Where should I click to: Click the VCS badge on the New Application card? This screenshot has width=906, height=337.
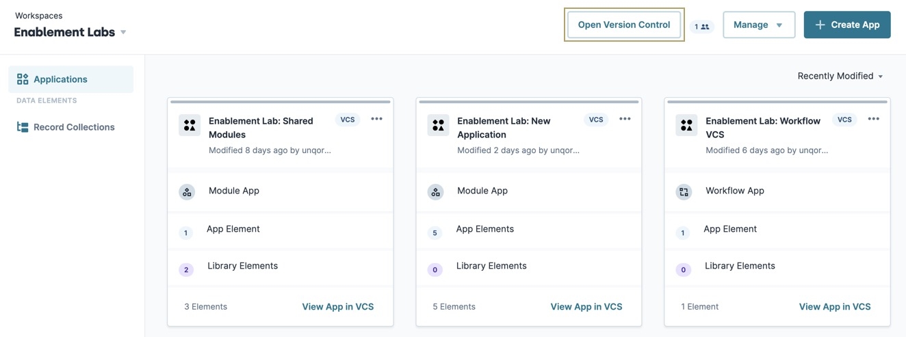point(596,120)
